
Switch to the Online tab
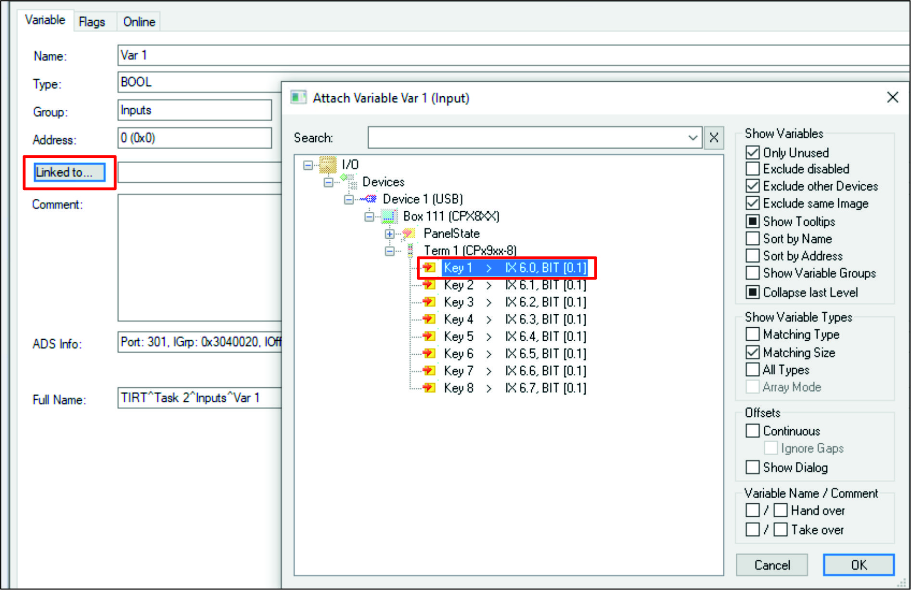click(x=139, y=22)
